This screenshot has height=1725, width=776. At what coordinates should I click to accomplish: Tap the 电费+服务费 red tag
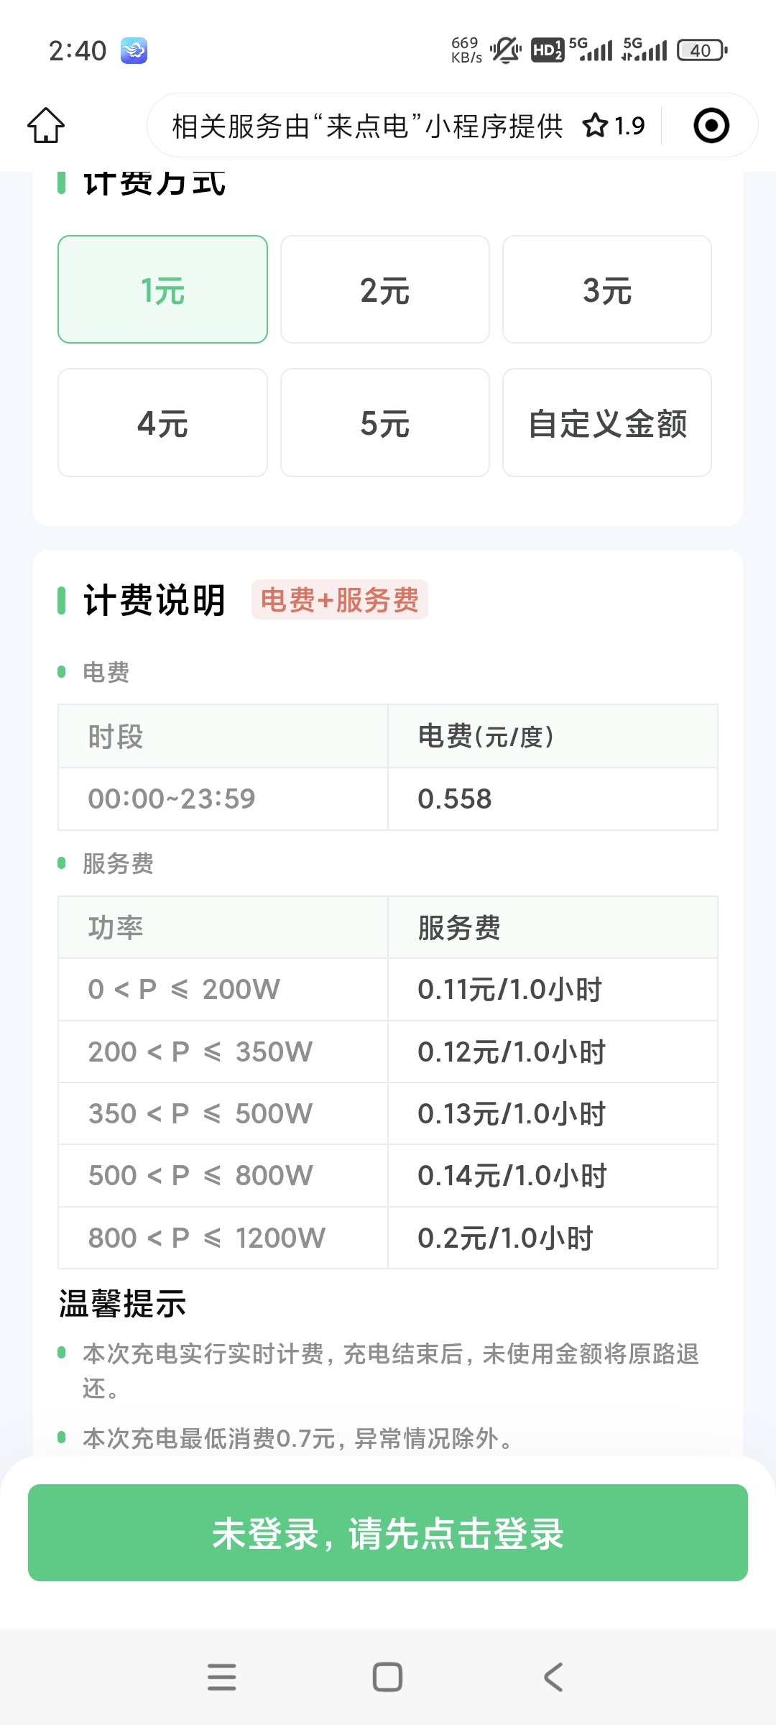pyautogui.click(x=339, y=599)
